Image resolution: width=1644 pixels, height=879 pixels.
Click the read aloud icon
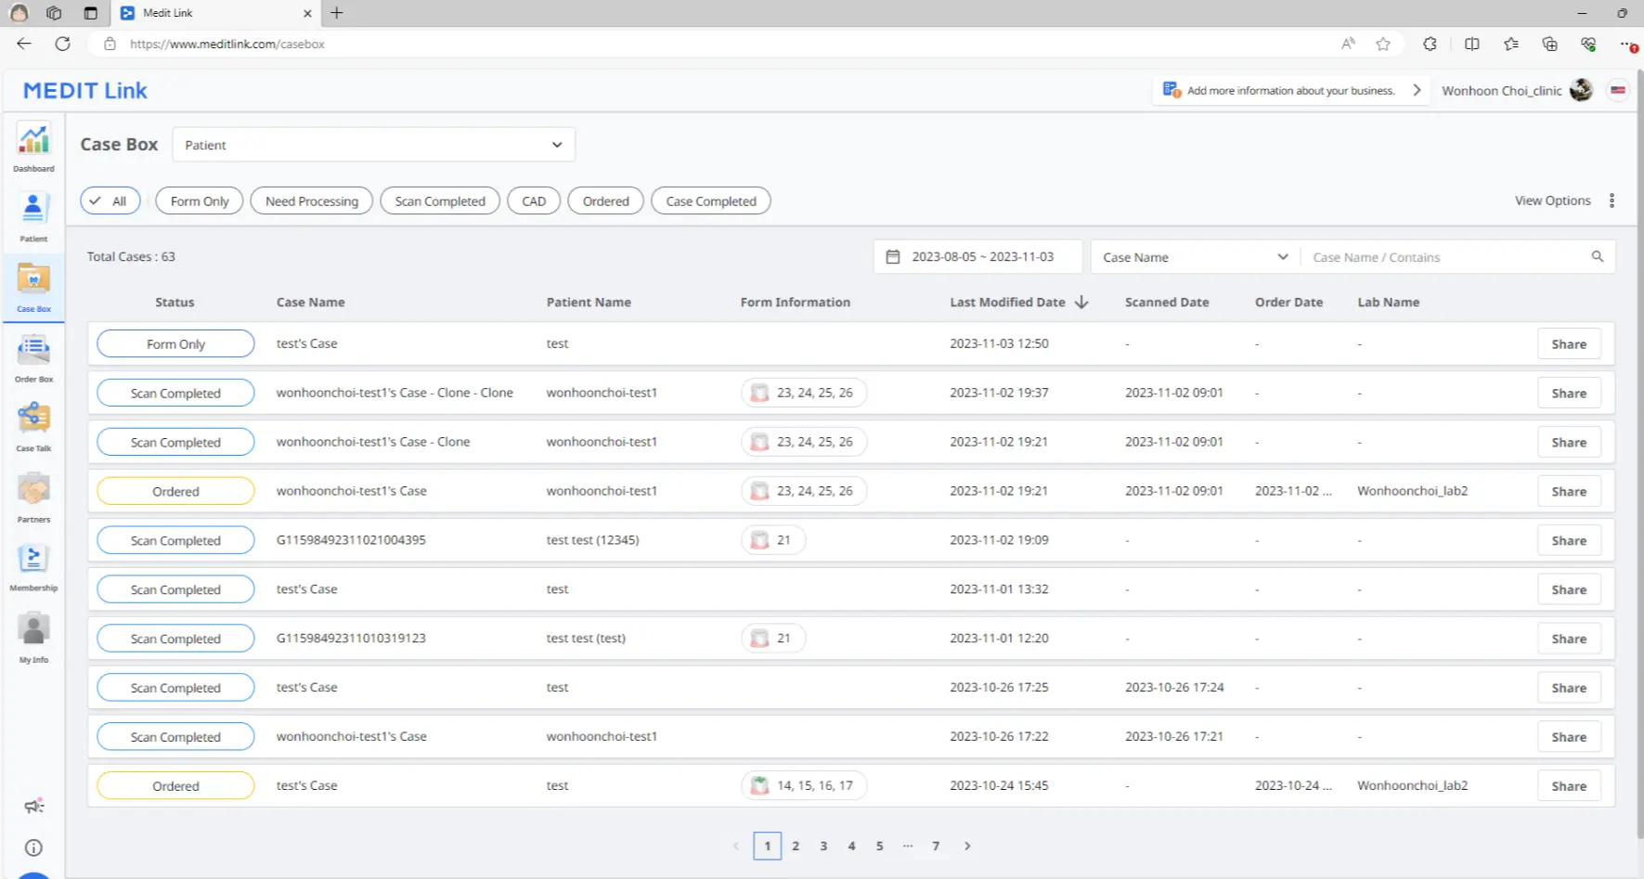[x=1348, y=44]
